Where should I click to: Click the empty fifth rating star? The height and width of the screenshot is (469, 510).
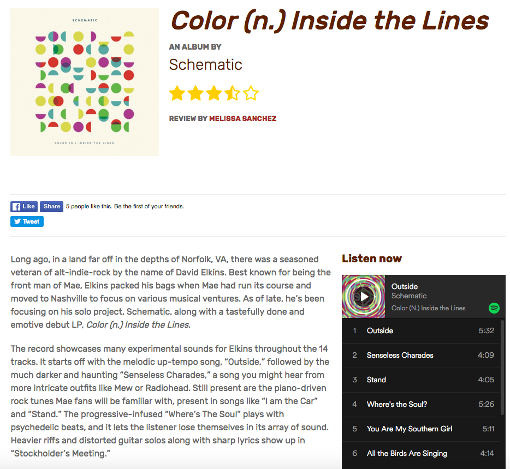pyautogui.click(x=251, y=93)
